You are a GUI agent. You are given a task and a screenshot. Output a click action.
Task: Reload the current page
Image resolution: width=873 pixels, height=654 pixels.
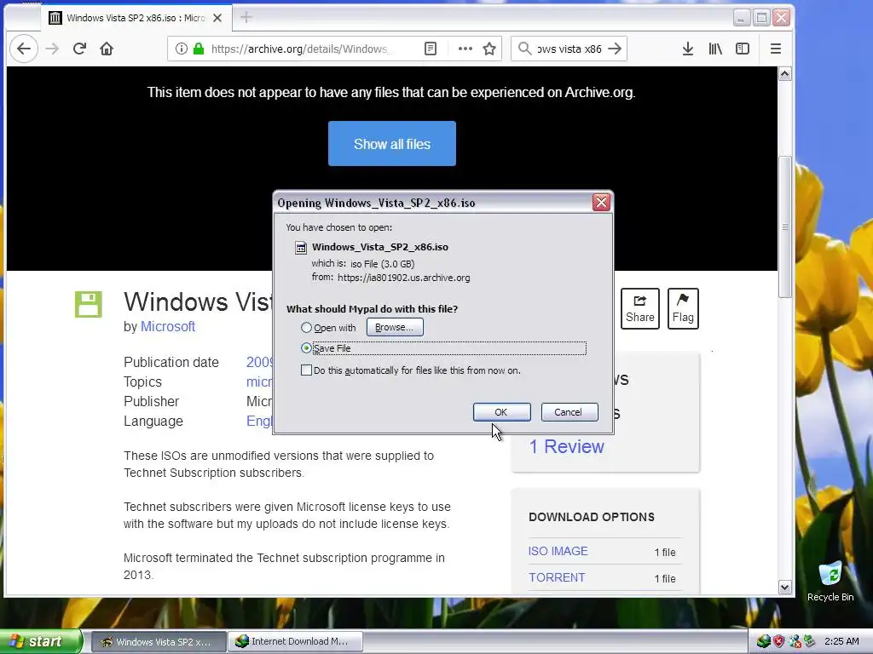coord(79,49)
